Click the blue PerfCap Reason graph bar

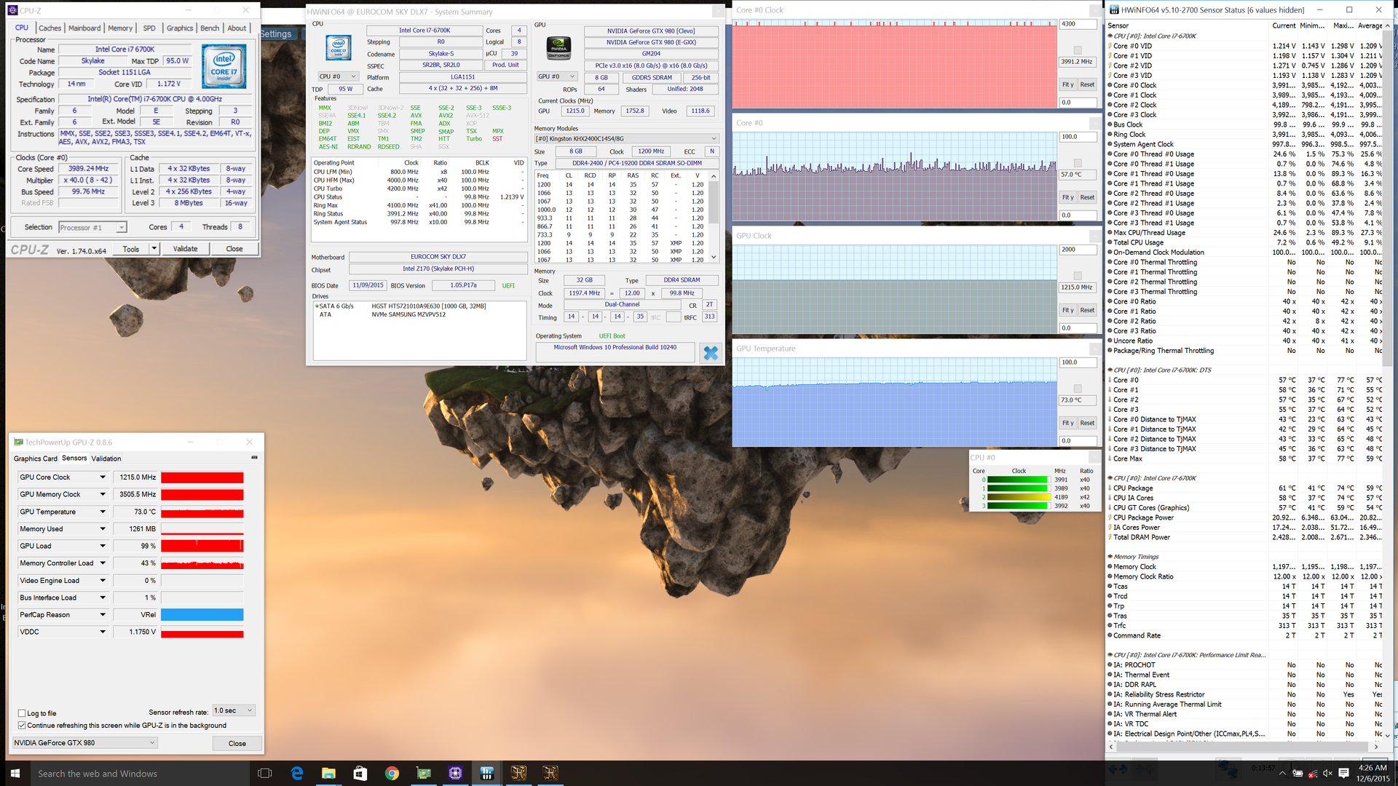(x=202, y=615)
